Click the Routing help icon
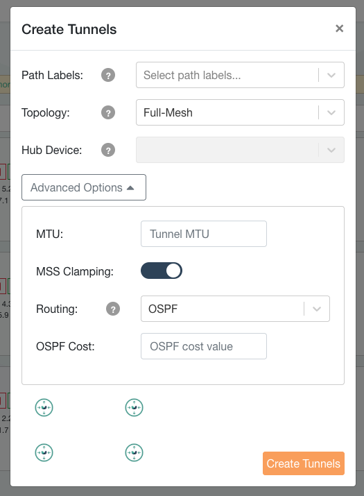Screen dimensions: 364x496 (x=113, y=309)
